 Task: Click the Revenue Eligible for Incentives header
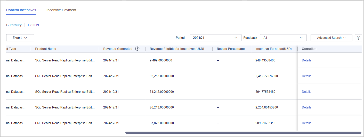tap(177, 49)
